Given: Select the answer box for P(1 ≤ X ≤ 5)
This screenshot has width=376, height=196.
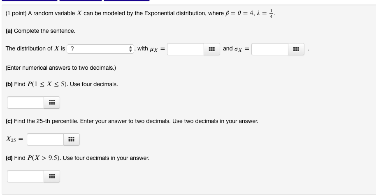Looking at the screenshot, I should click(26, 103).
